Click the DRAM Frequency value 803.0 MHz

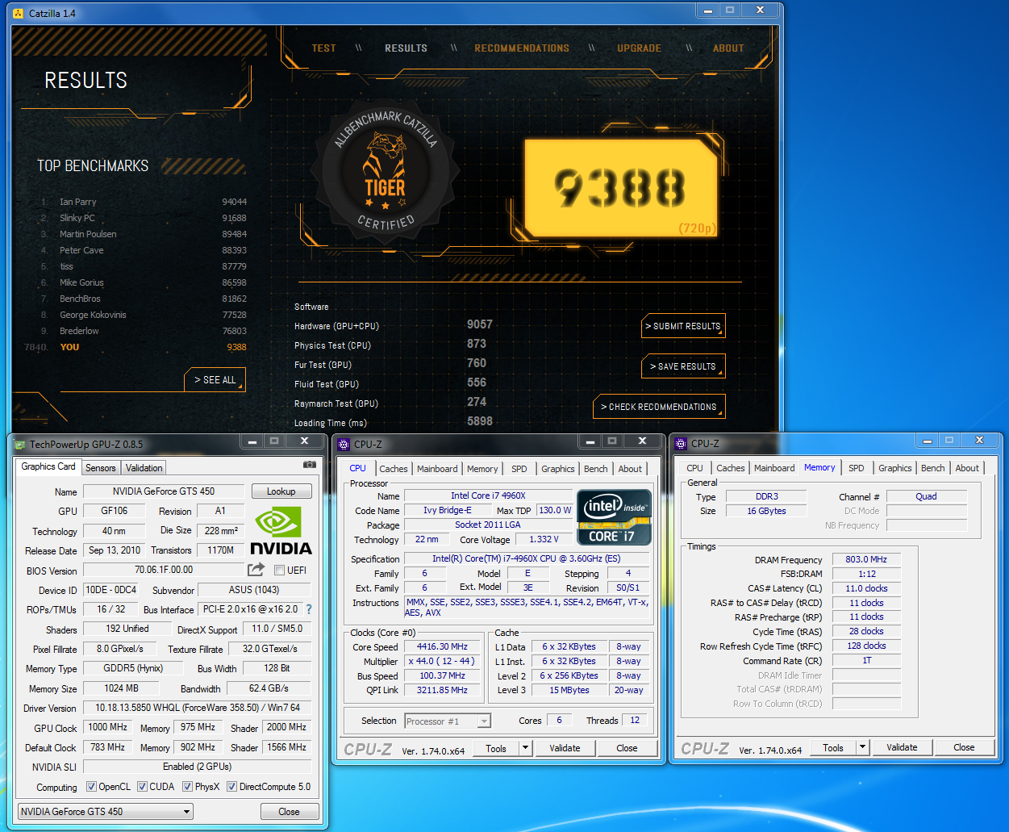[866, 559]
